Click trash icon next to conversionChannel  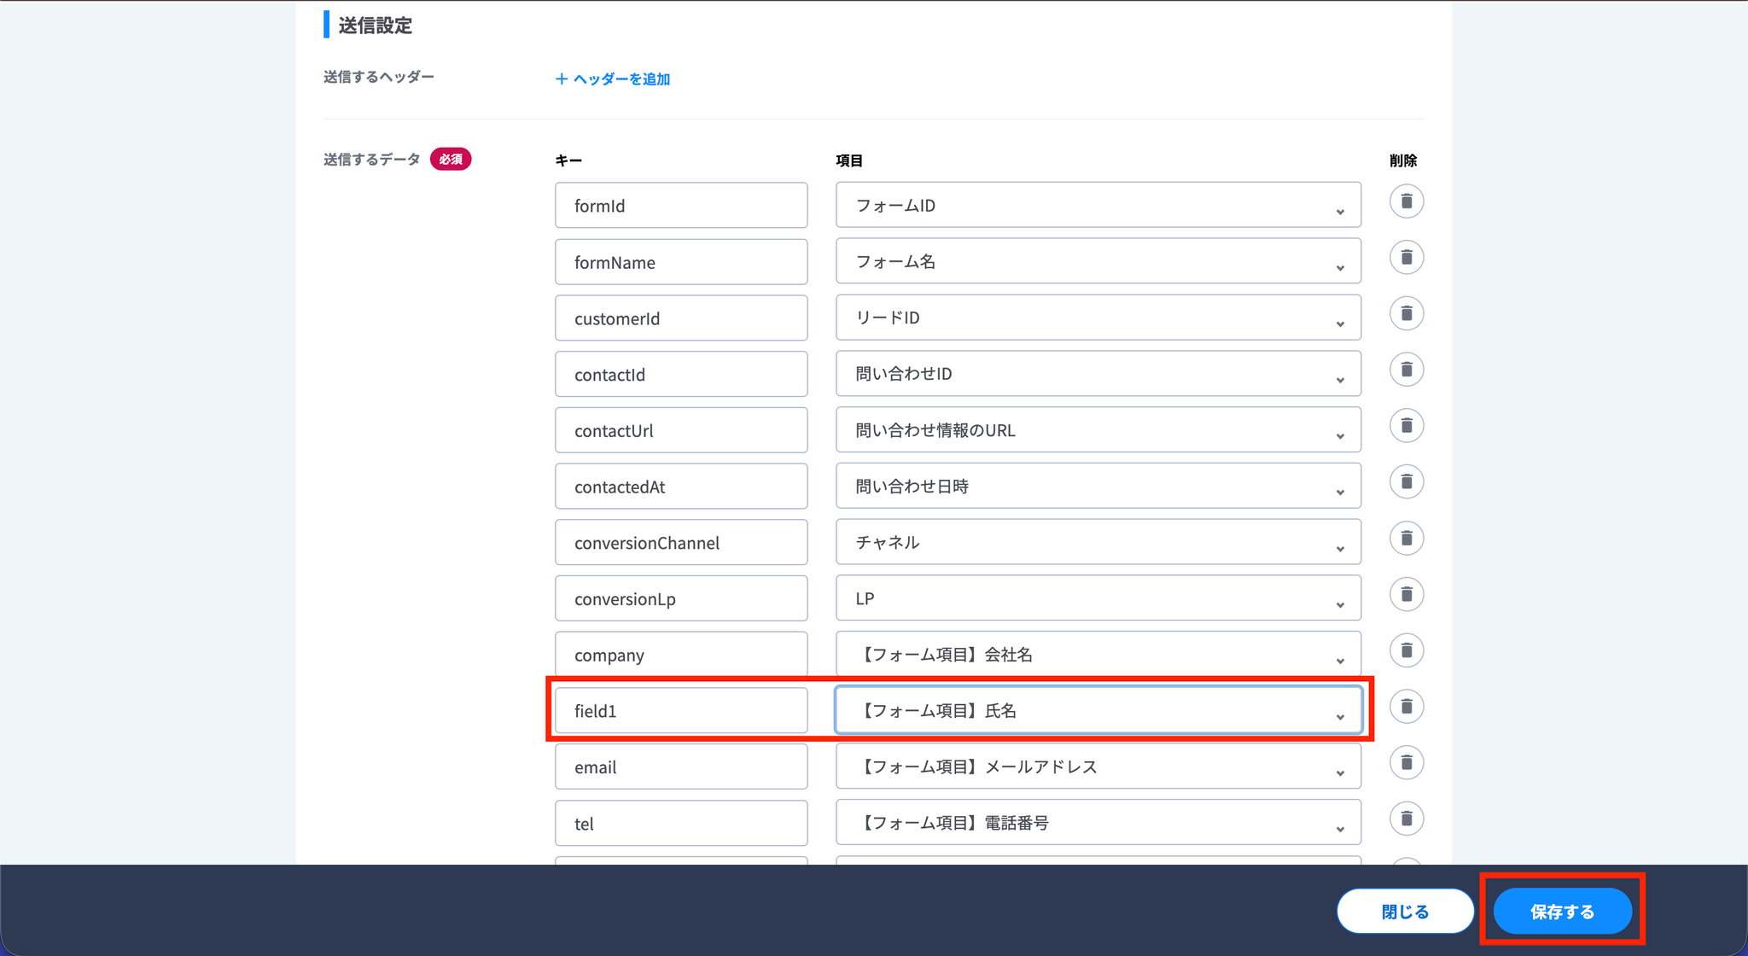point(1406,539)
